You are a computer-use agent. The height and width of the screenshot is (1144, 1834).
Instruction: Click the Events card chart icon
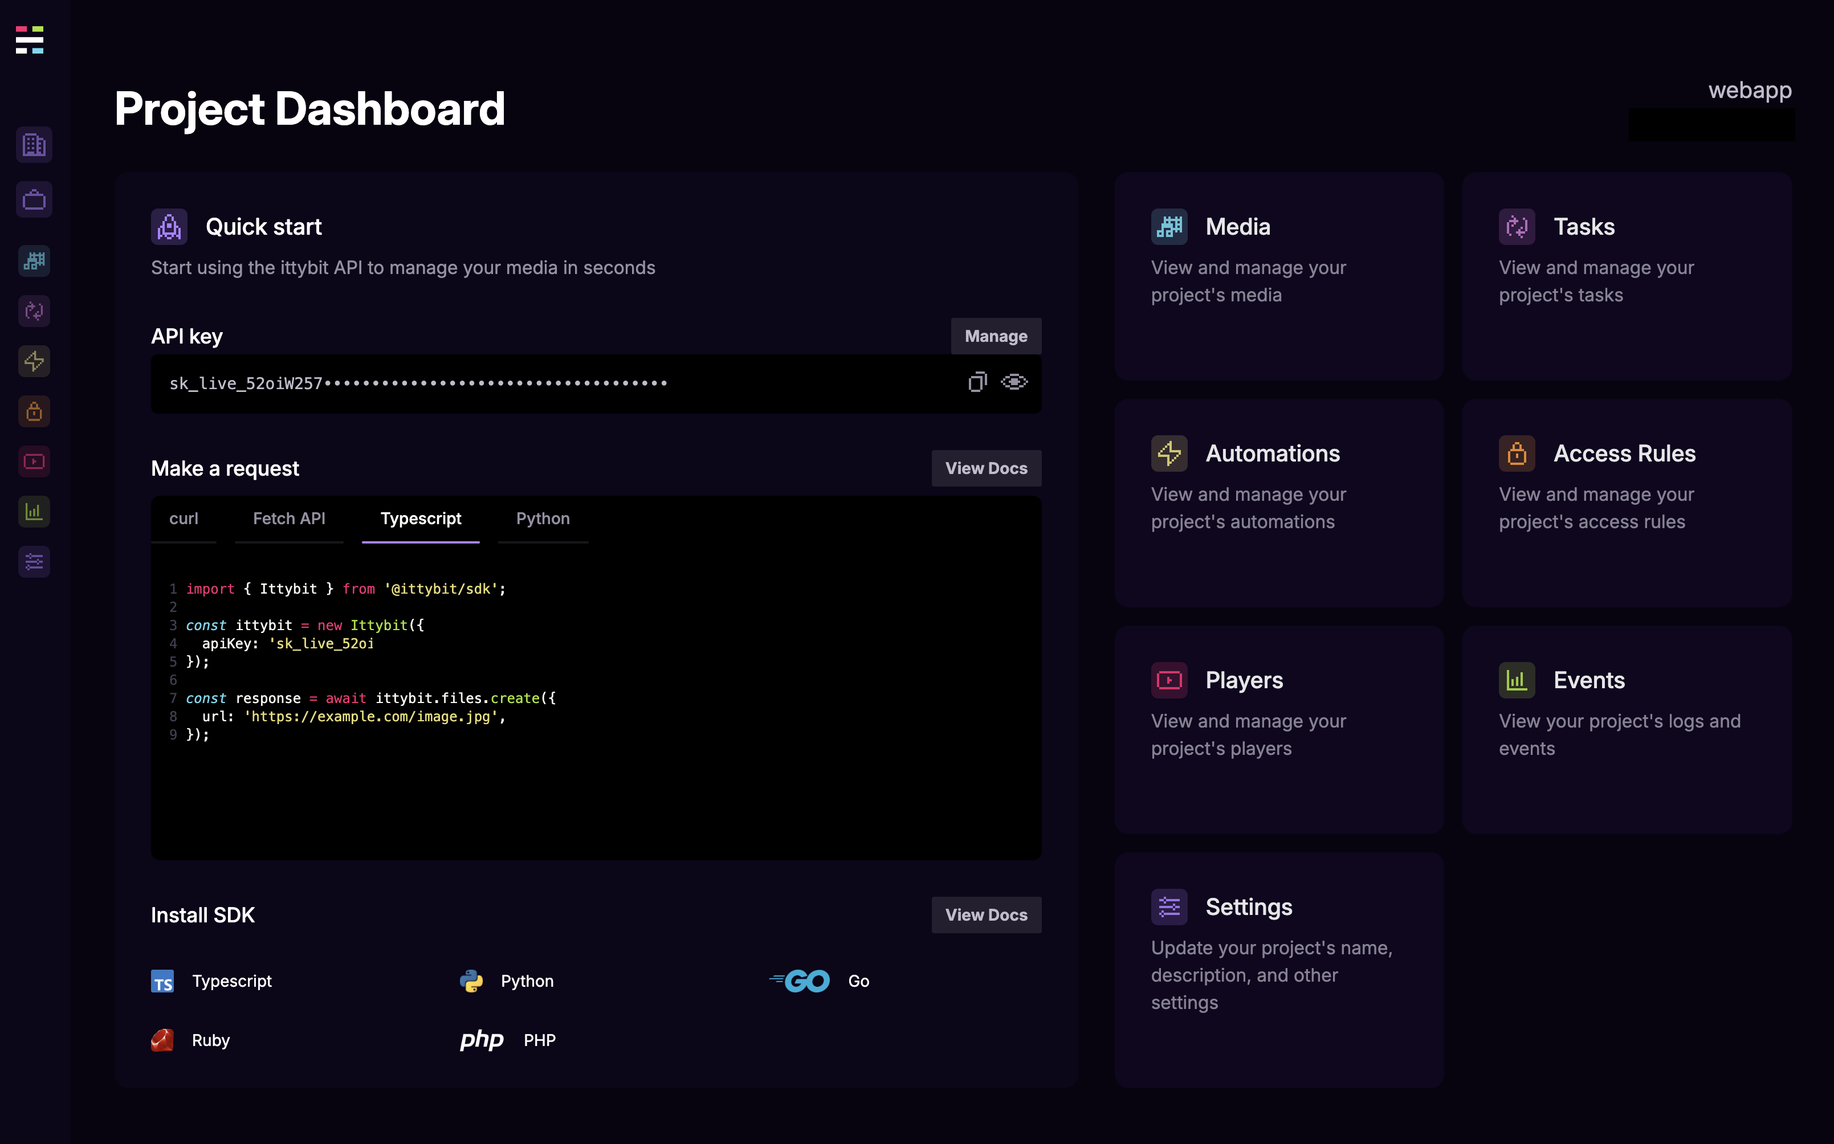pyautogui.click(x=1517, y=680)
